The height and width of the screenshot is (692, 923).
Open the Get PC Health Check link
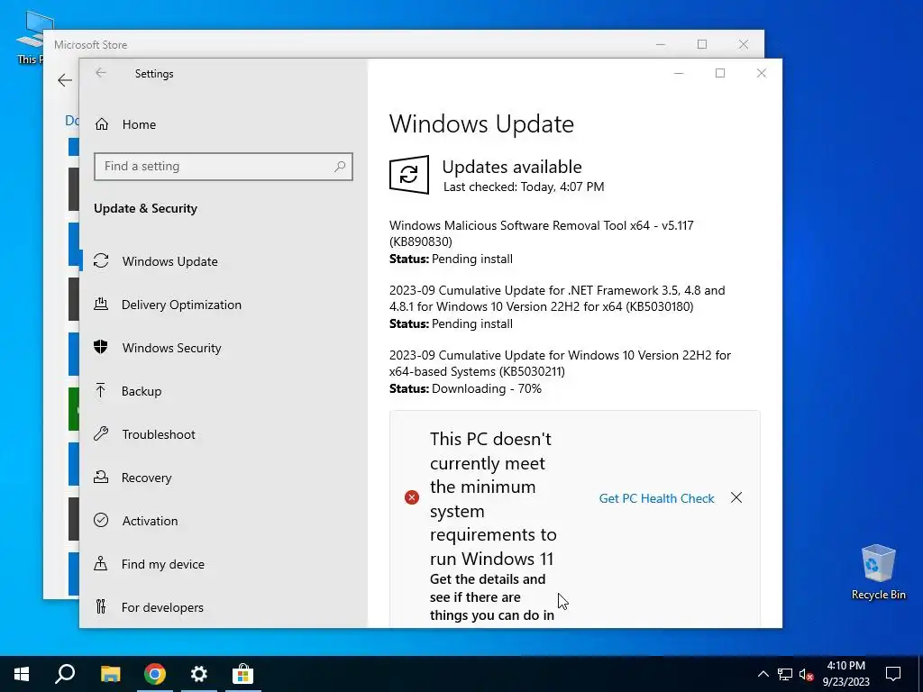coord(656,498)
